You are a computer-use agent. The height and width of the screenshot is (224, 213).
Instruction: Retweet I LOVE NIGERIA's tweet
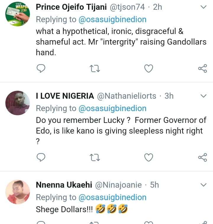[x=95, y=157]
